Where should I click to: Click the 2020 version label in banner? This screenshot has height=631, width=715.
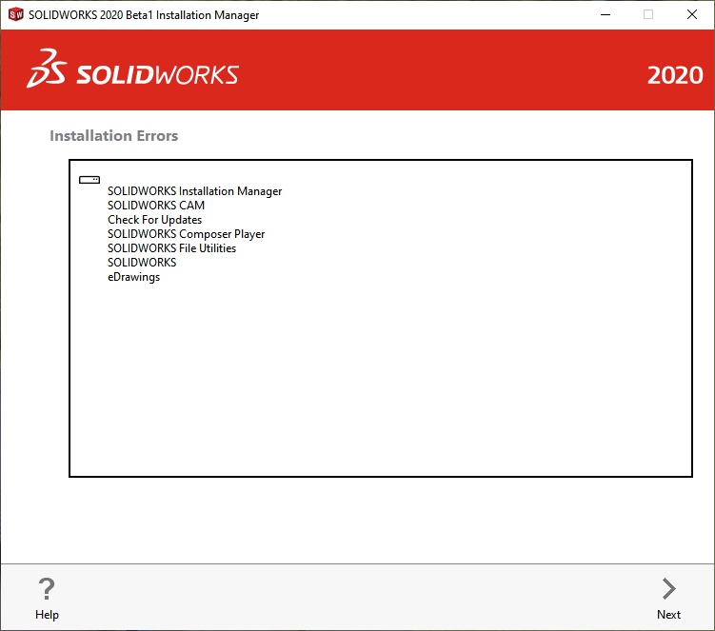675,75
